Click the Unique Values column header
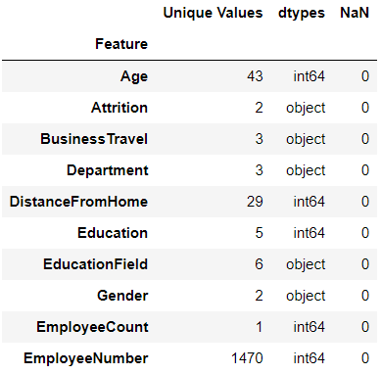381x374 pixels. point(213,13)
